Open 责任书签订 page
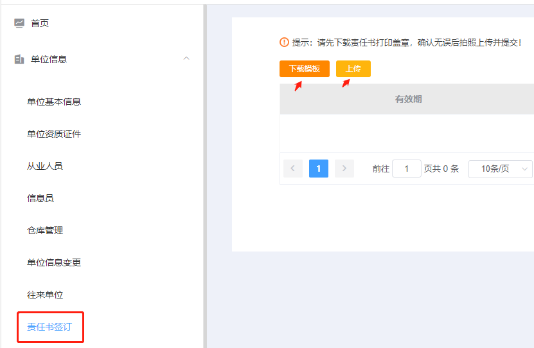The width and height of the screenshot is (534, 348). 49,327
